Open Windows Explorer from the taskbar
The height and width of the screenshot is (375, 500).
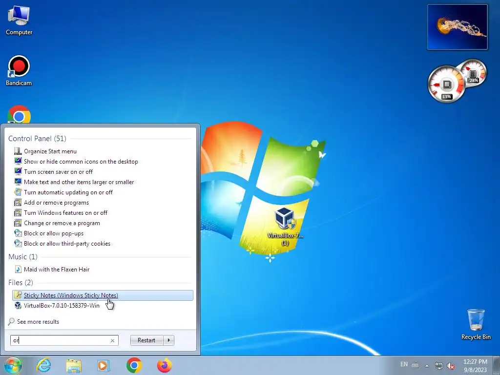(73, 365)
